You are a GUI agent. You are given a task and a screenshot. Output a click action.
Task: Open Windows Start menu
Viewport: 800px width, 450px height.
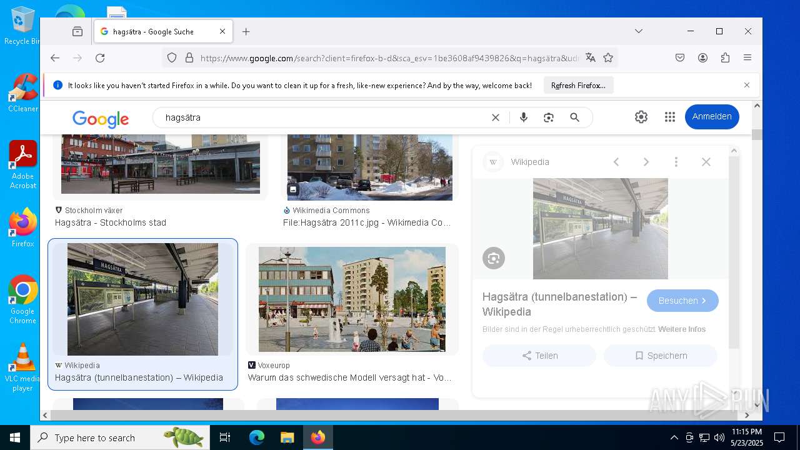click(15, 437)
